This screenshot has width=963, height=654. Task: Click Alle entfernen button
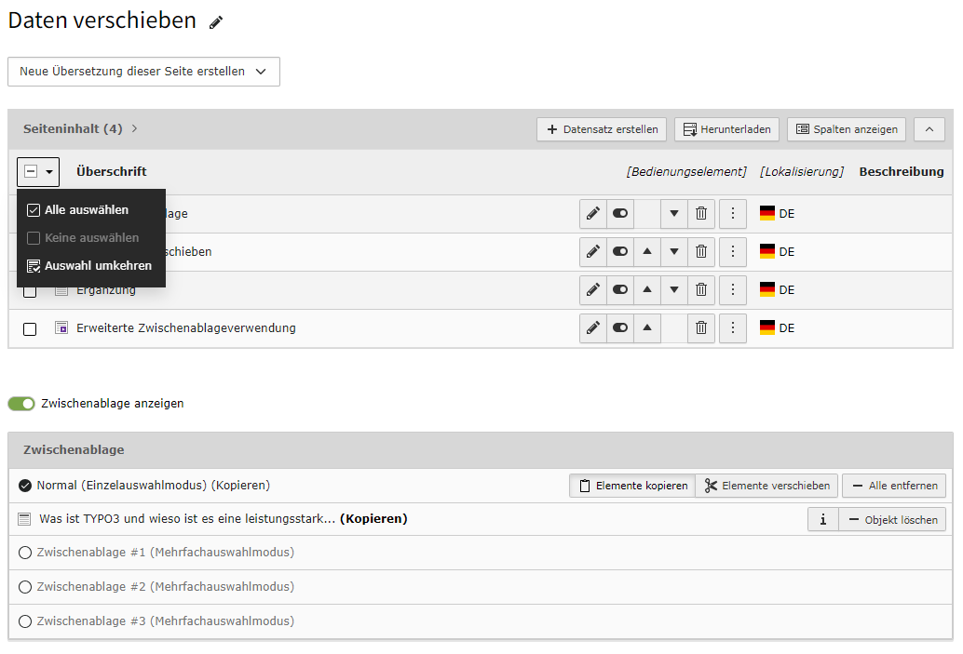[894, 486]
